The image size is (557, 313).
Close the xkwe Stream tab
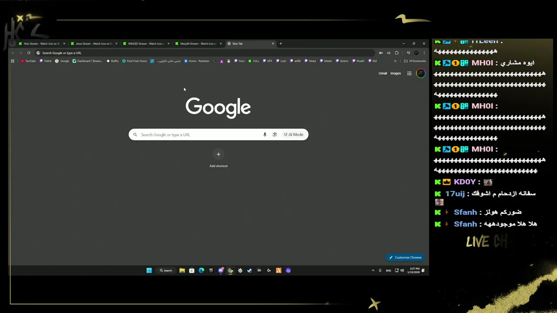(x=116, y=43)
